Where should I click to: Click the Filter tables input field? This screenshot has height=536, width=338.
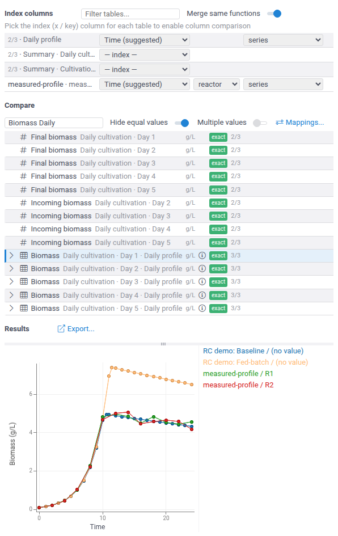(x=130, y=14)
